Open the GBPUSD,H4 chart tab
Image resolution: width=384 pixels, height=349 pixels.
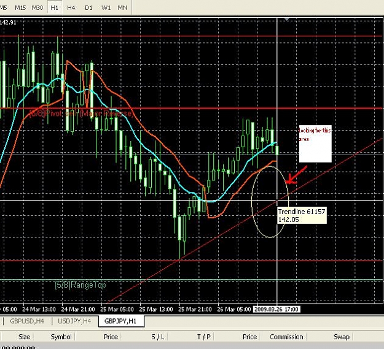click(27, 321)
